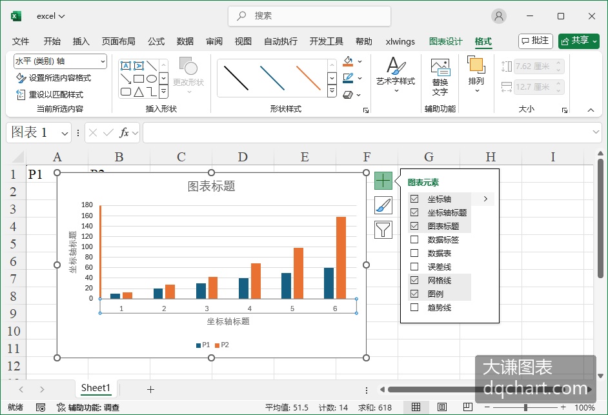Viewport: 608px width, 415px height.
Task: Enable the 数据标签 checkbox
Action: [x=414, y=239]
